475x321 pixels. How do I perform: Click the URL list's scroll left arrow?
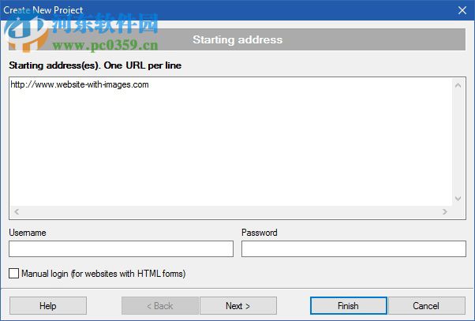[17, 211]
